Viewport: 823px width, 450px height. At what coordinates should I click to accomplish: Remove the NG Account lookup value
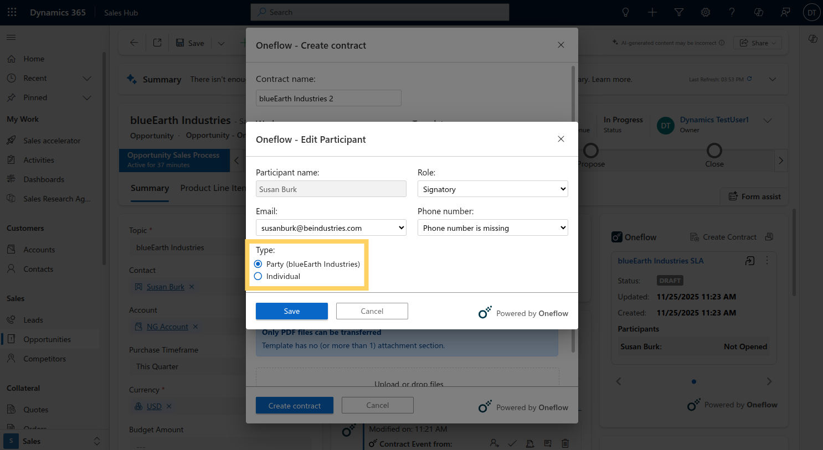[x=196, y=327]
